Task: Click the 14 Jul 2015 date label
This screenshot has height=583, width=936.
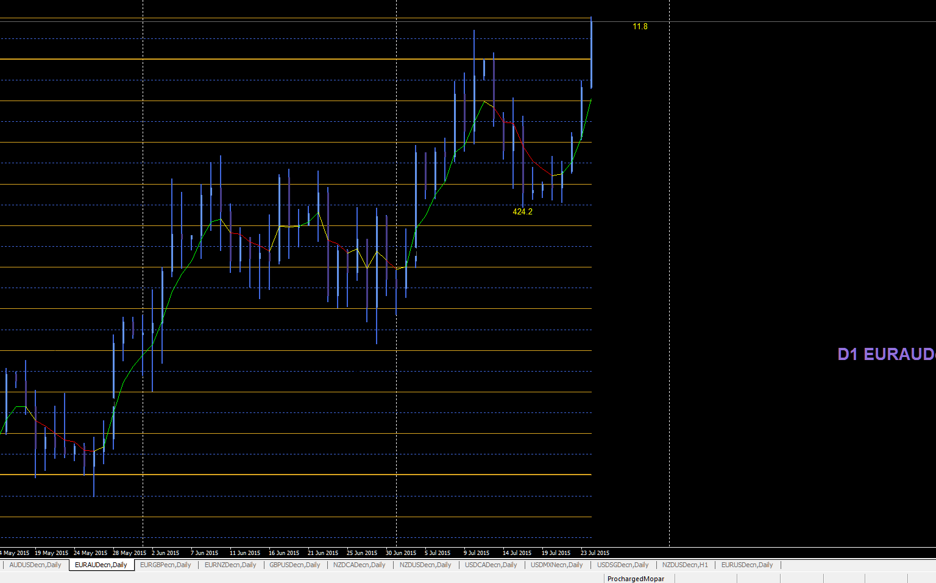Action: click(517, 553)
